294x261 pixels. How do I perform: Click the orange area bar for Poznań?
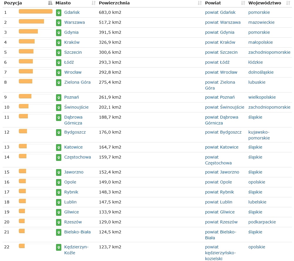pos(25,96)
